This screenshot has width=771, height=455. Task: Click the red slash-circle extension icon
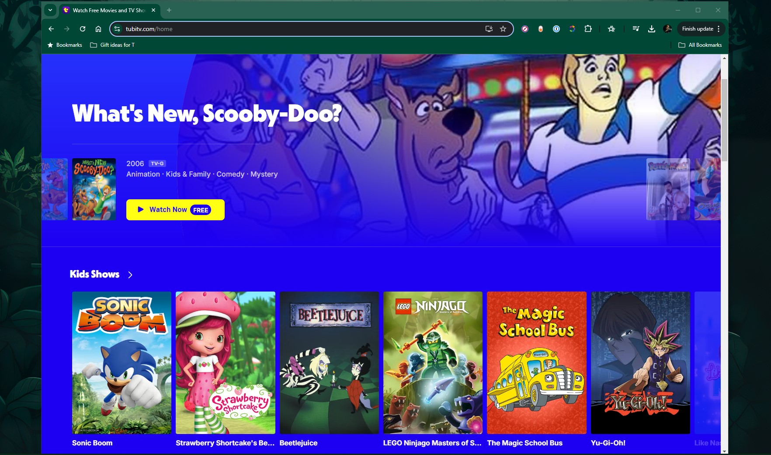pos(525,29)
